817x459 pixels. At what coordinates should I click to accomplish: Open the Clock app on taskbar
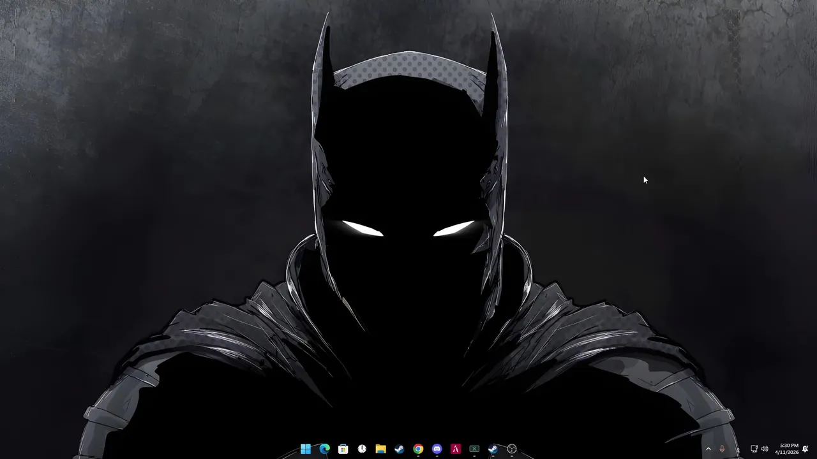(x=362, y=449)
